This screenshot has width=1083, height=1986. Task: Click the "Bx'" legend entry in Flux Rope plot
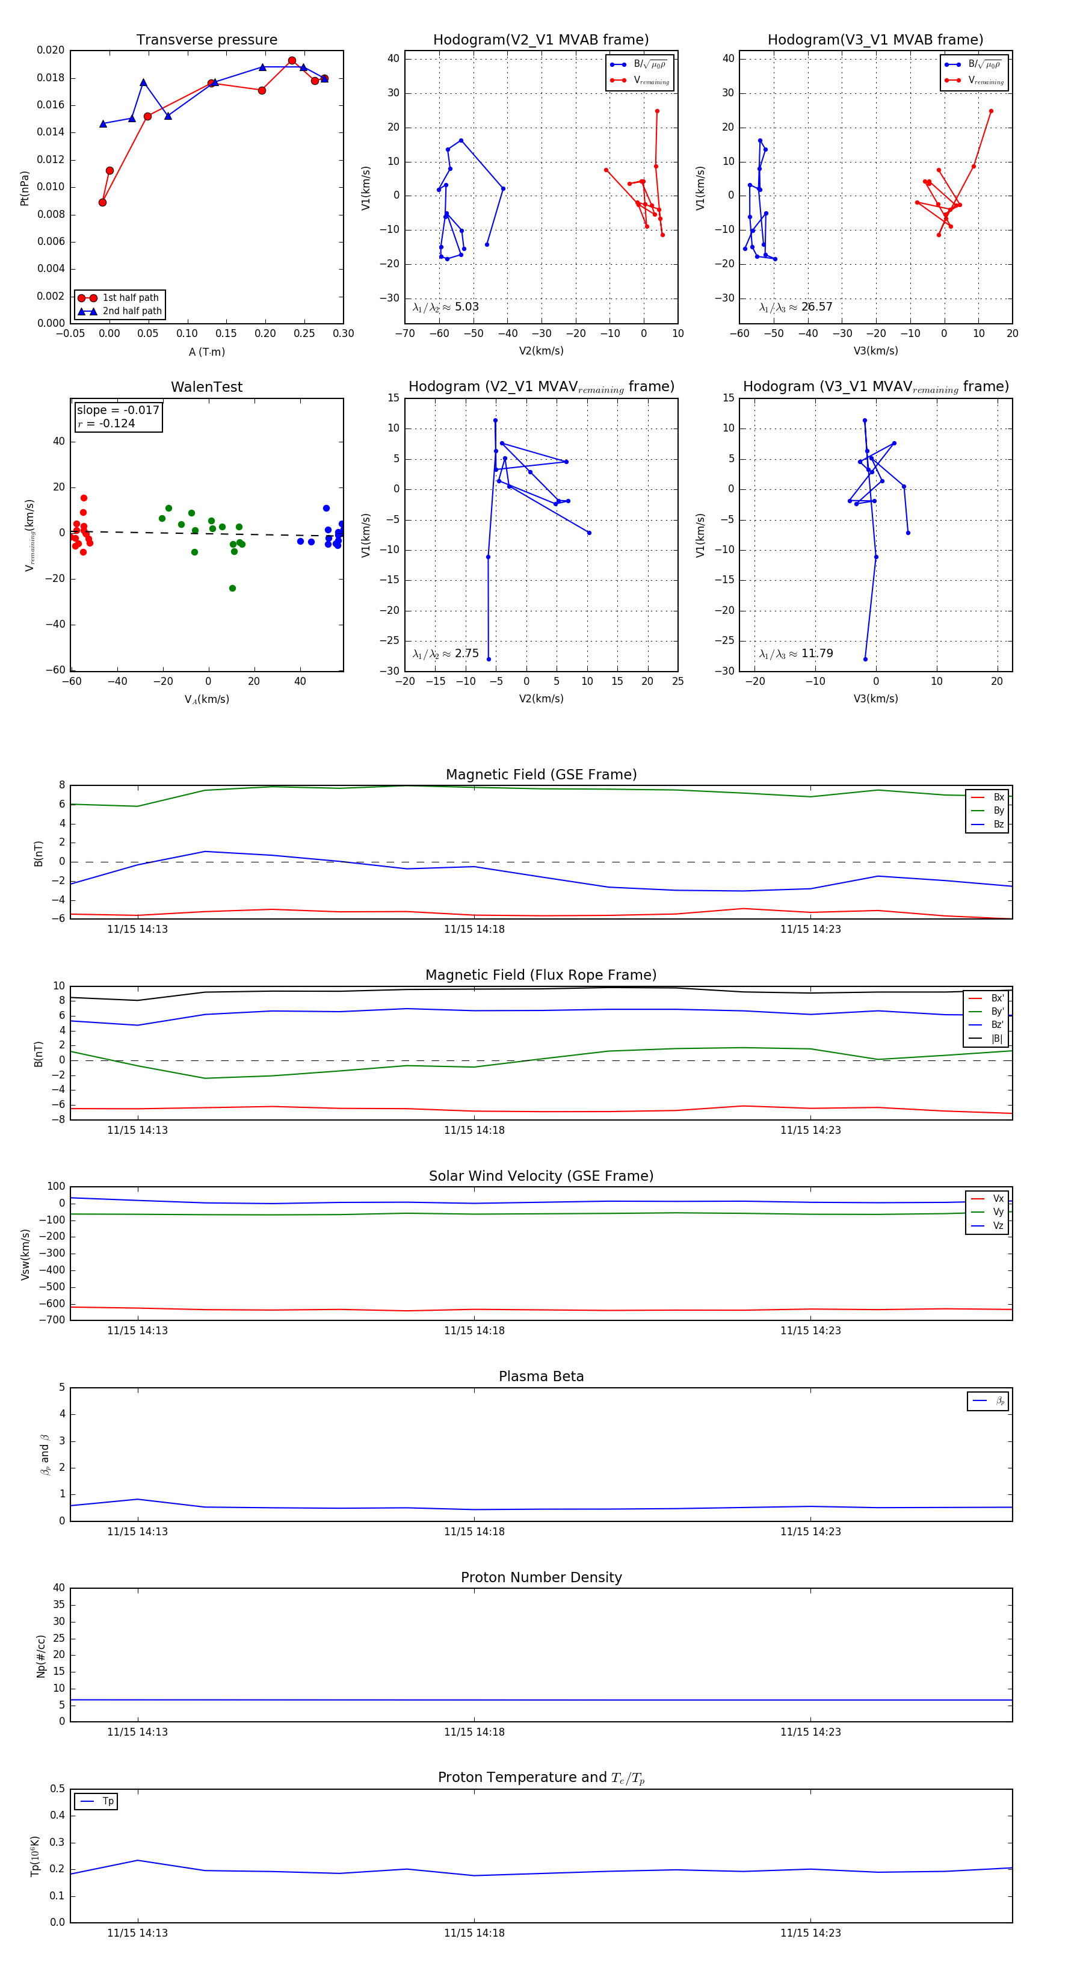pyautogui.click(x=987, y=998)
